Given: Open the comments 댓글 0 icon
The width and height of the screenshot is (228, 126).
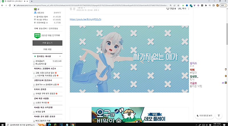Looking at the screenshot, I should (171, 9).
